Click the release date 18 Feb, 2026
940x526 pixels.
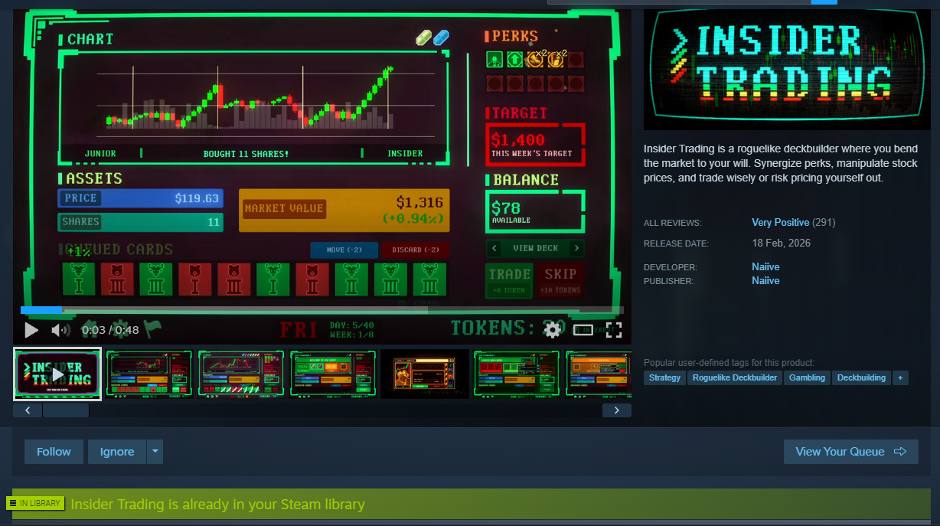(x=781, y=243)
